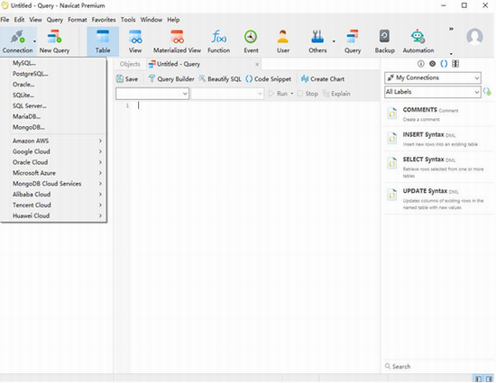Viewport: 496px width, 383px height.
Task: Toggle the Stop checkbox button
Action: pyautogui.click(x=308, y=94)
